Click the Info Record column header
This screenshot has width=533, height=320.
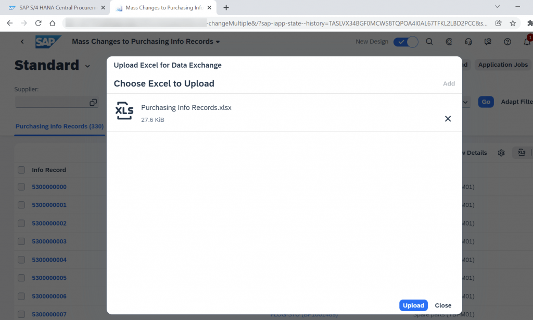[x=49, y=170]
